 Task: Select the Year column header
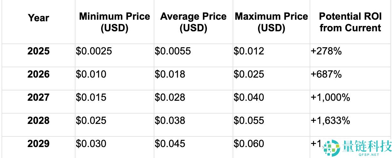[x=39, y=18]
